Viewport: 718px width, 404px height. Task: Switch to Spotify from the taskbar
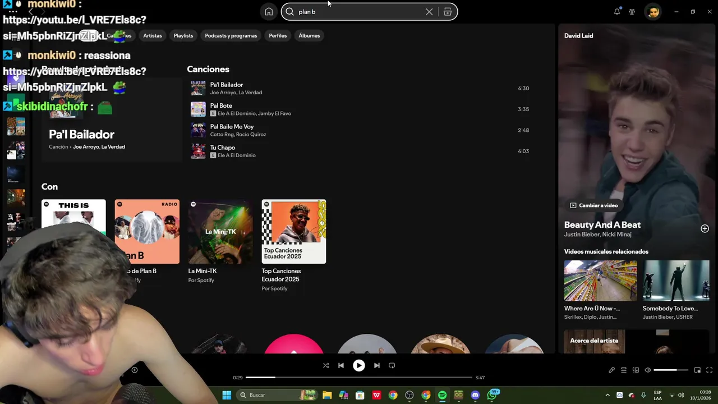442,395
